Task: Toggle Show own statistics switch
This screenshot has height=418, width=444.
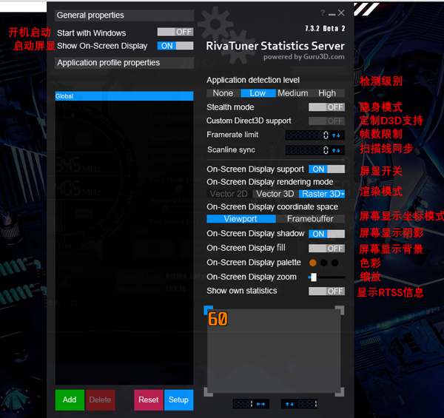Action: coord(326,291)
